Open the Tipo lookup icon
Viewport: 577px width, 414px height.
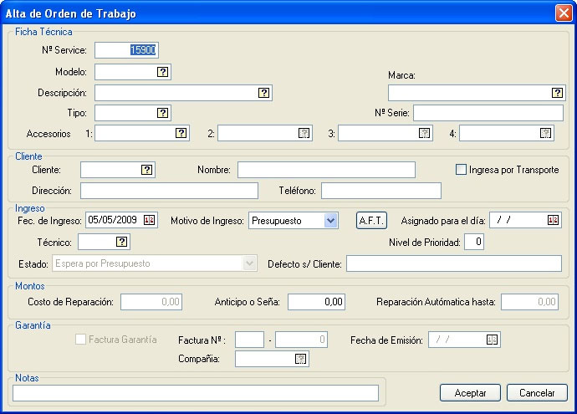pos(163,113)
